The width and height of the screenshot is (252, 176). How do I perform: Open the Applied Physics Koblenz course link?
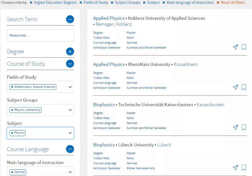[109, 18]
